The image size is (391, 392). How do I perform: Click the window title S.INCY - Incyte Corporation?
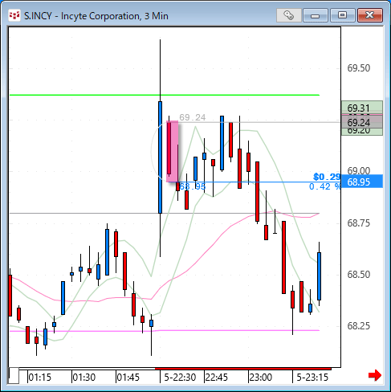tap(96, 16)
